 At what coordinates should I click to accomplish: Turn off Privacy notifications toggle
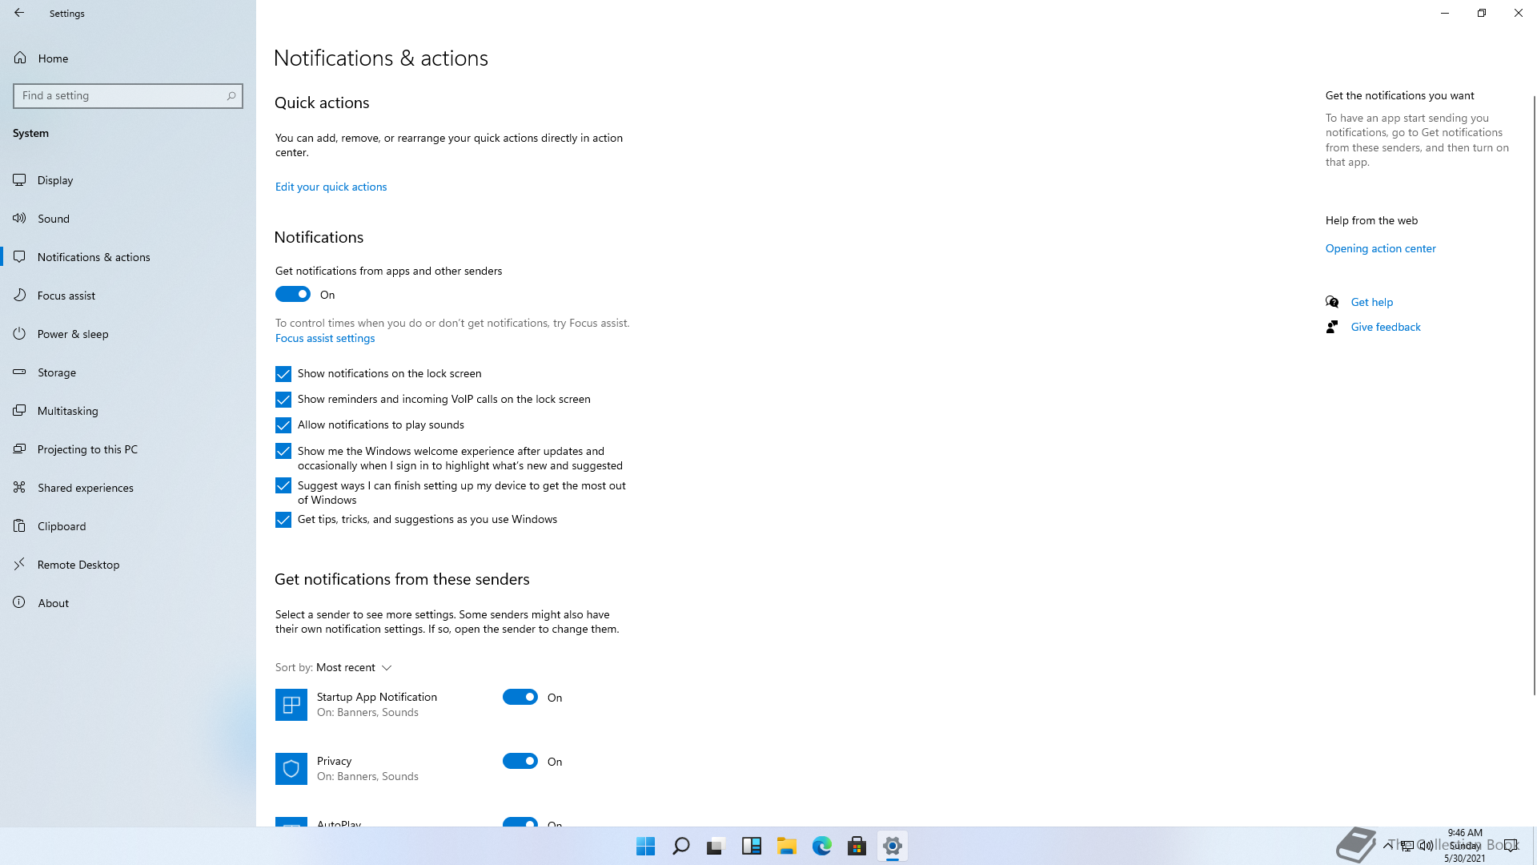[x=520, y=761]
